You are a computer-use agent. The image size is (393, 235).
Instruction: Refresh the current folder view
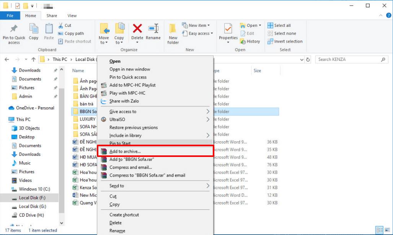pos(308,60)
